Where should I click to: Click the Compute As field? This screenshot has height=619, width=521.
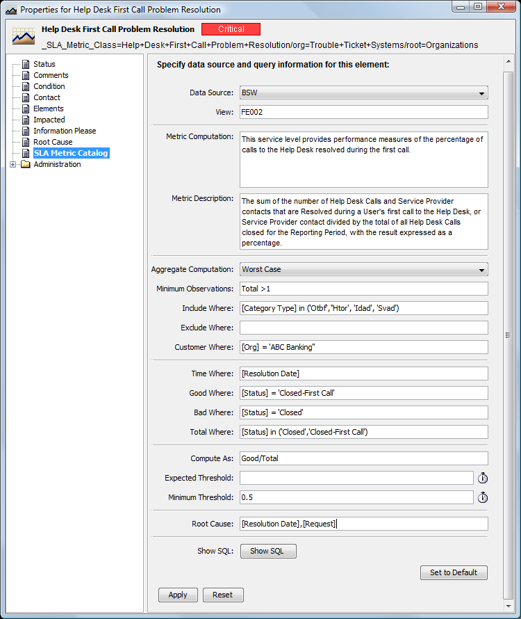[363, 458]
